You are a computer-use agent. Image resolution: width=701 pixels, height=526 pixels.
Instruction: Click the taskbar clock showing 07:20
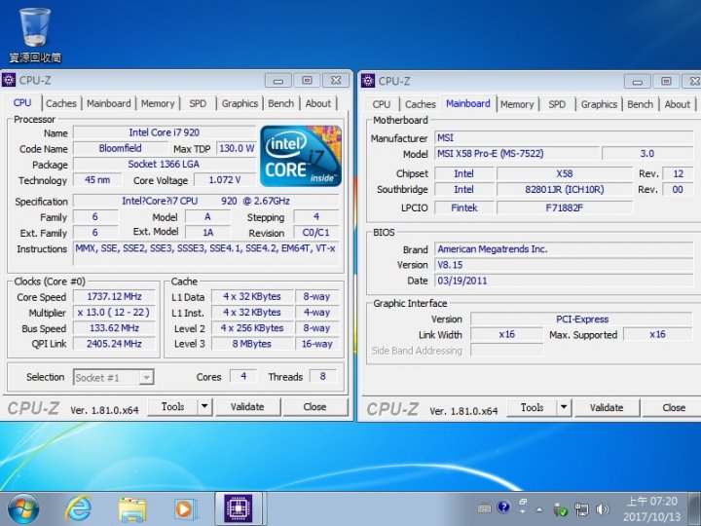(x=651, y=509)
